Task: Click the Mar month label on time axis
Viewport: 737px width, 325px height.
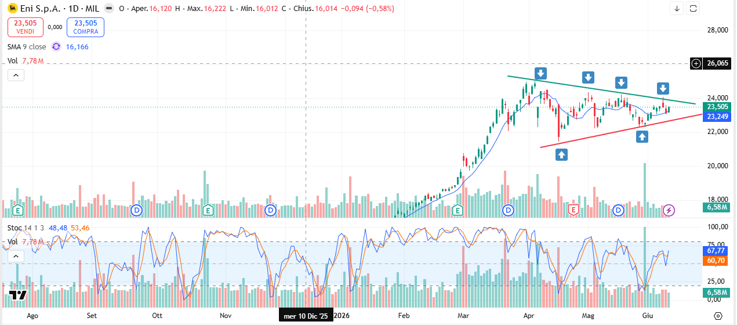Action: click(x=463, y=316)
